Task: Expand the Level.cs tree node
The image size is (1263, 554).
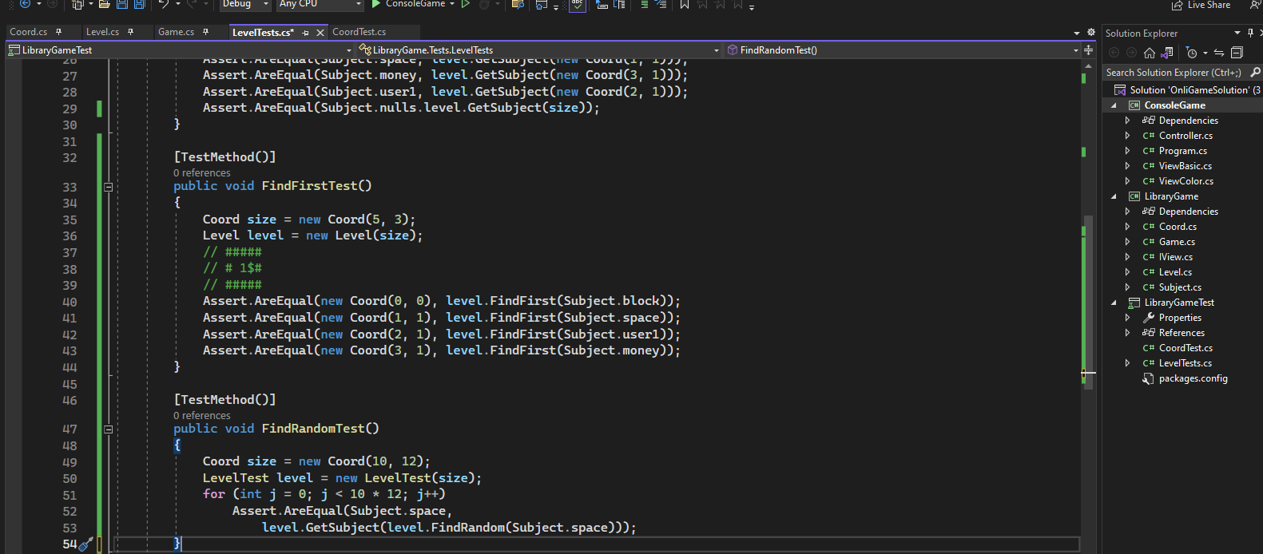Action: point(1127,272)
